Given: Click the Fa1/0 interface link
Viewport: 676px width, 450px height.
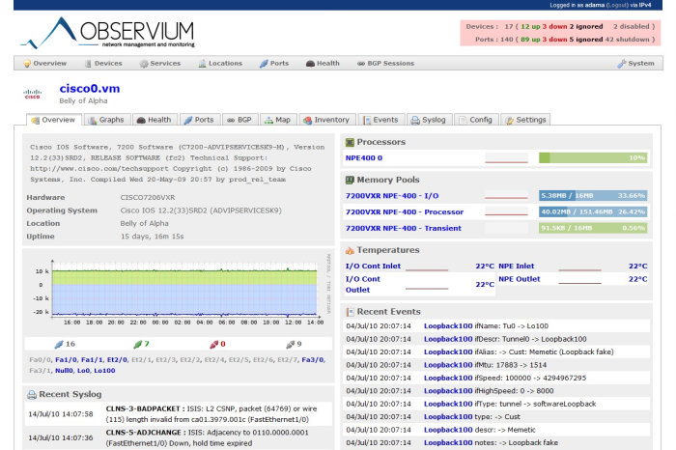Looking at the screenshot, I should pos(66,360).
